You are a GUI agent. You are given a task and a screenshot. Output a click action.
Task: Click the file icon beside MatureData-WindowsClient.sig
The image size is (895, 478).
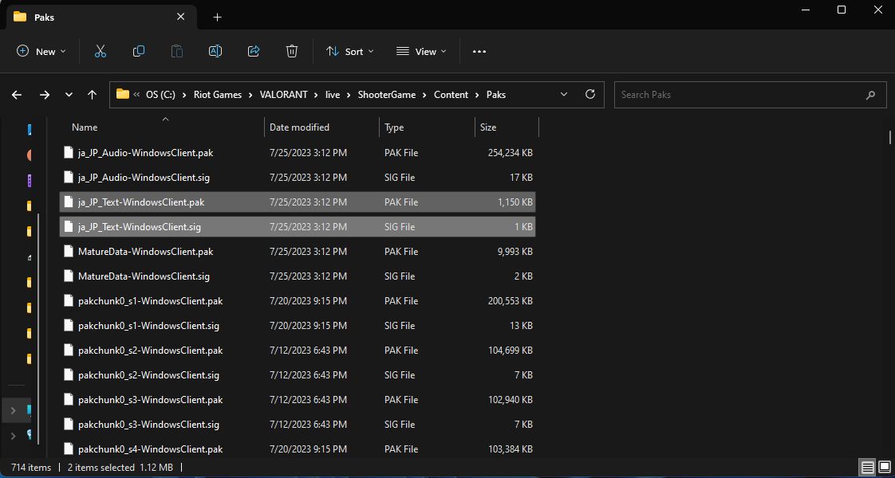click(69, 276)
